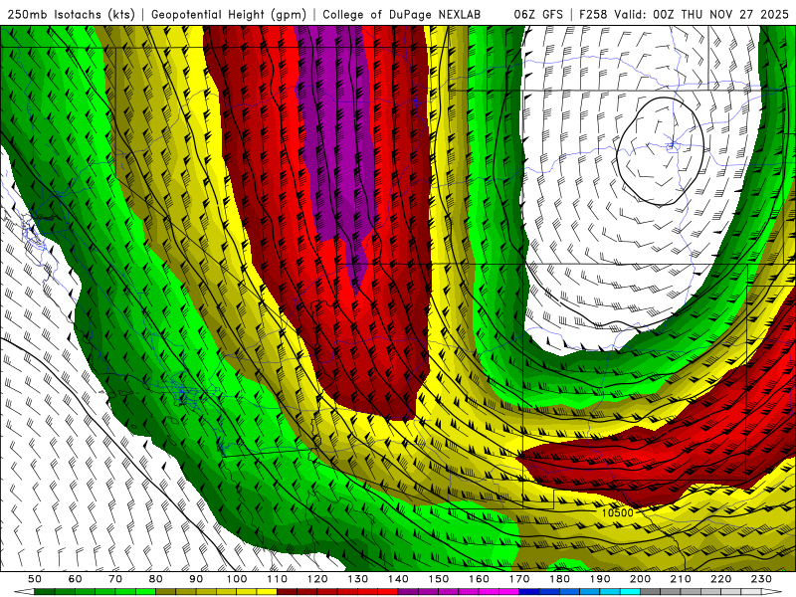Click the legend value "70"
This screenshot has height=597, width=796.
coord(115,579)
